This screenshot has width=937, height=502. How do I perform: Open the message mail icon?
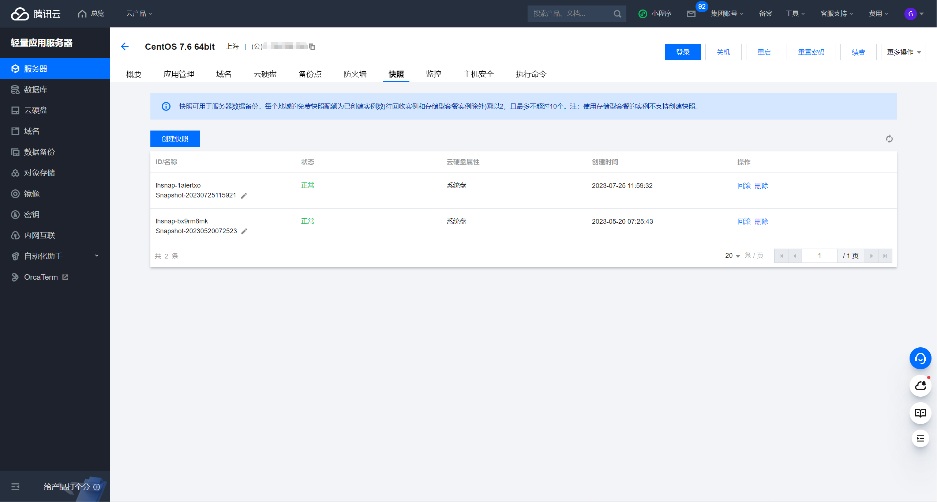coord(691,14)
